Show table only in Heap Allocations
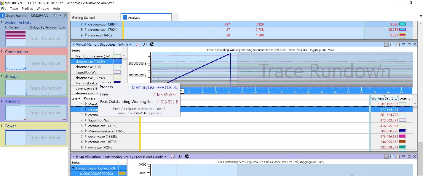The height and width of the screenshot is (176, 423). click(398, 156)
